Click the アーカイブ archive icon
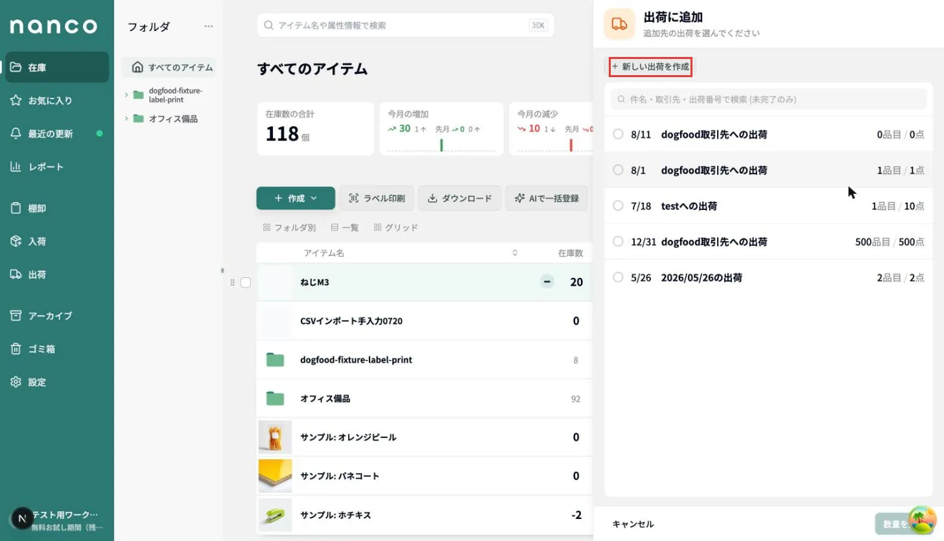944x541 pixels. pos(16,316)
